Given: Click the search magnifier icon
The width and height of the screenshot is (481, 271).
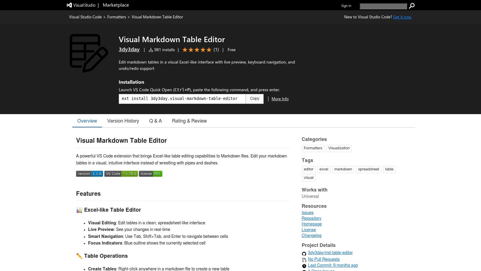Looking at the screenshot, I should [412, 6].
